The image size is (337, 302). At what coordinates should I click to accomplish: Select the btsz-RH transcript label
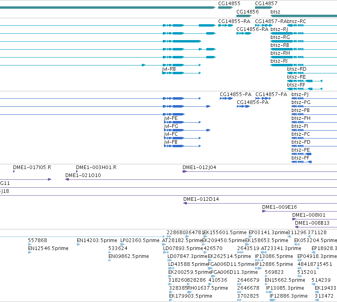pos(280,53)
